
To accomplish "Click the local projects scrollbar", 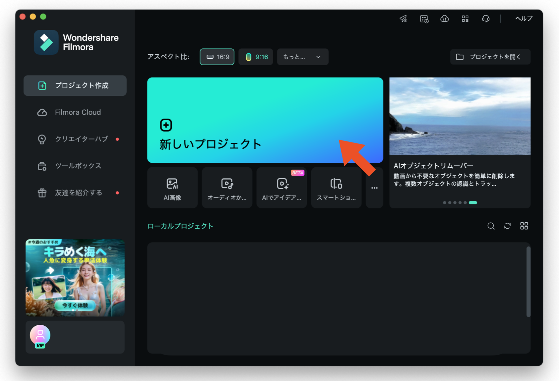I will pos(528,282).
